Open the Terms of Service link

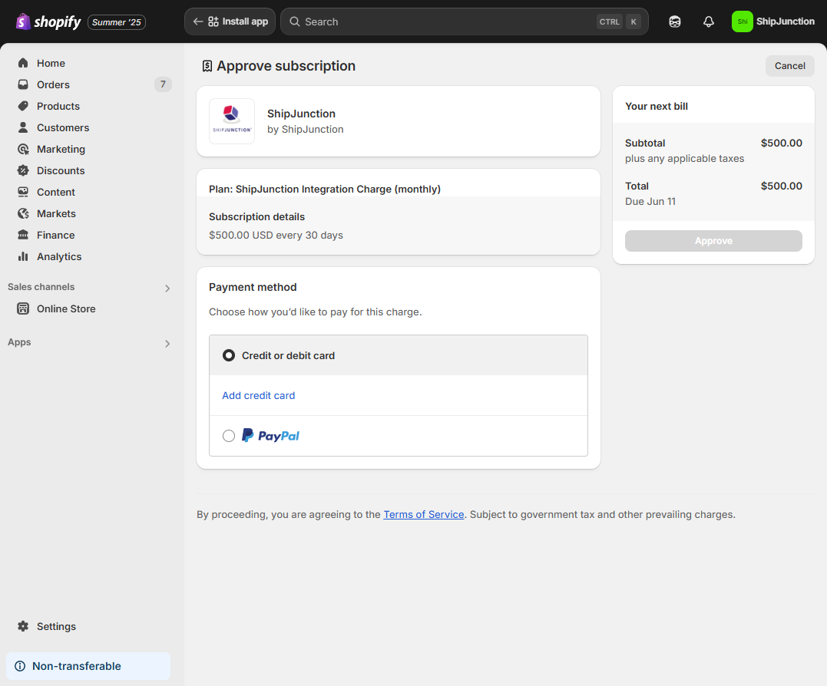424,514
